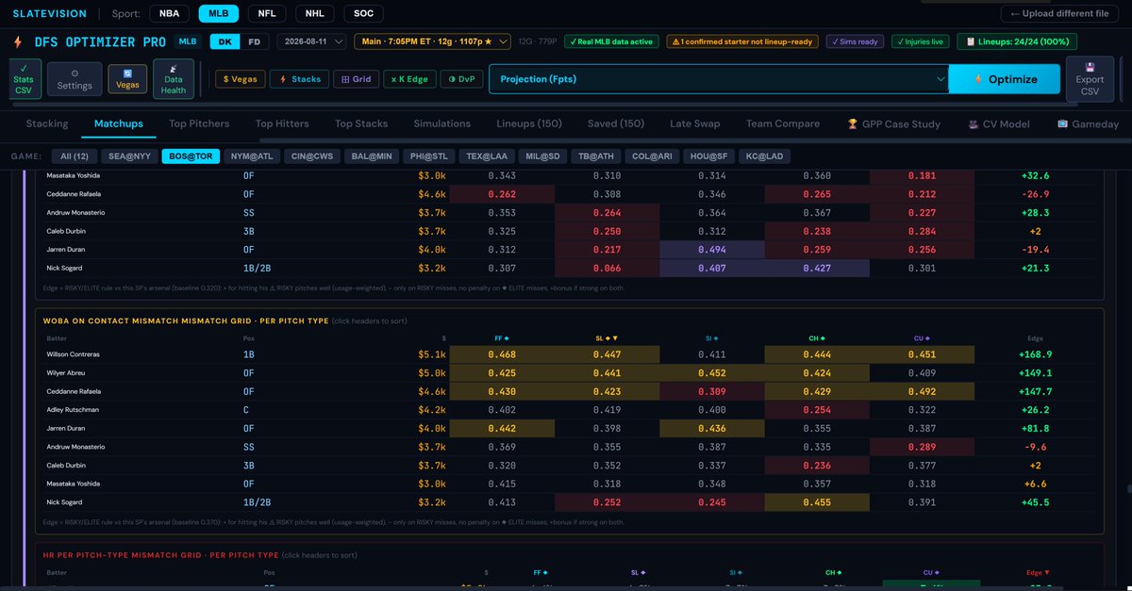
Task: Open the Vegas toolbar icon button
Action: click(x=127, y=80)
